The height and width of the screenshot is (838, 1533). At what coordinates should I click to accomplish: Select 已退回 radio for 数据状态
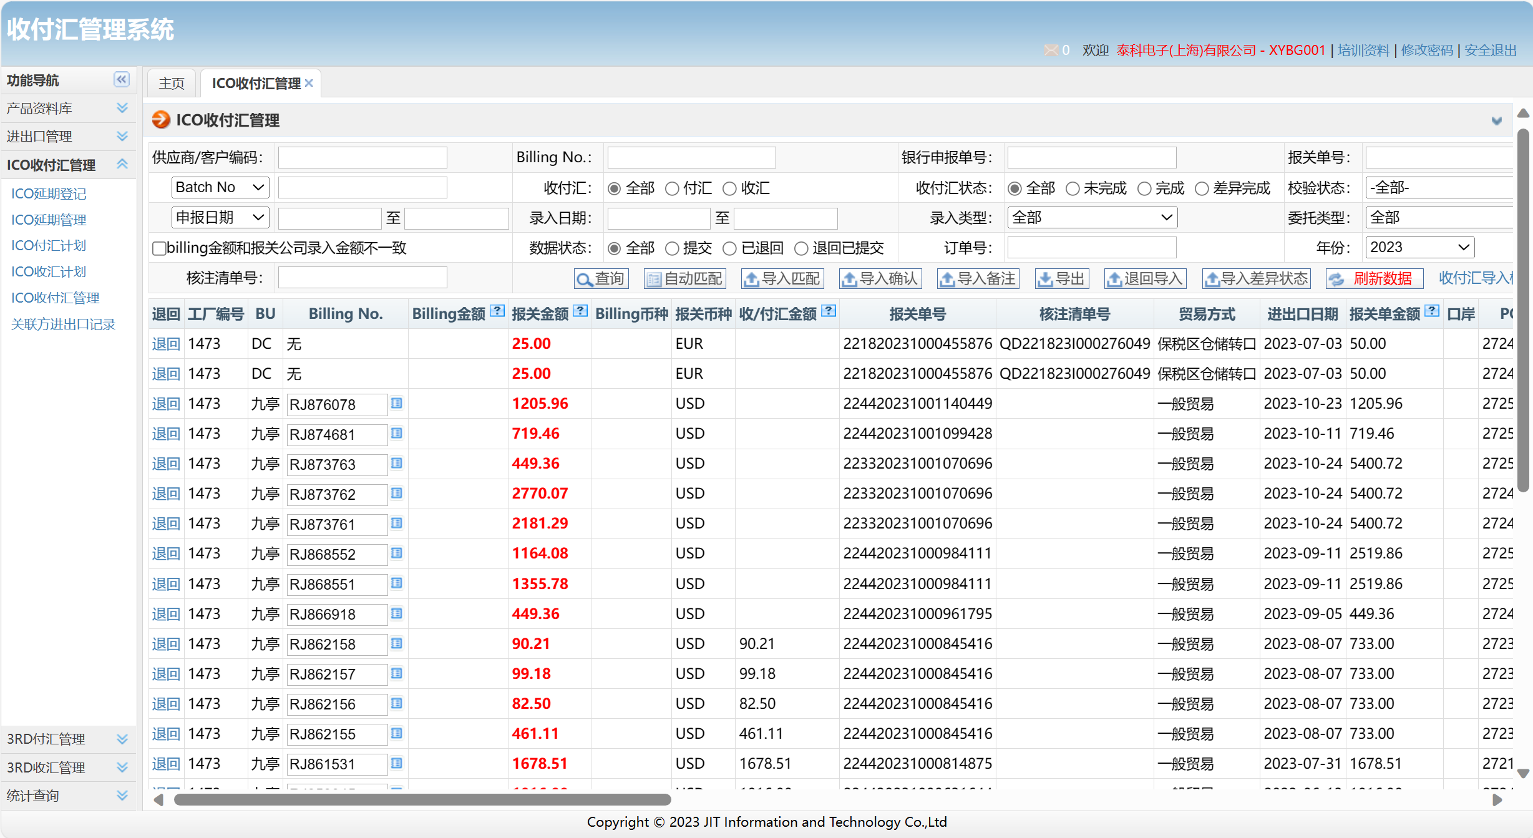pyautogui.click(x=729, y=248)
